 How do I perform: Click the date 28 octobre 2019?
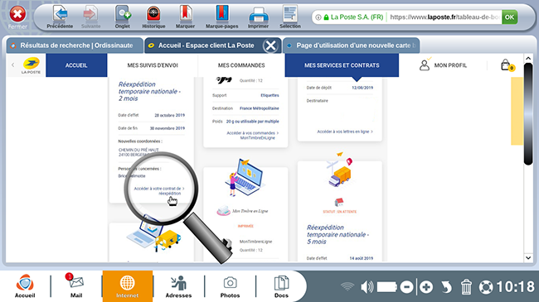click(169, 115)
